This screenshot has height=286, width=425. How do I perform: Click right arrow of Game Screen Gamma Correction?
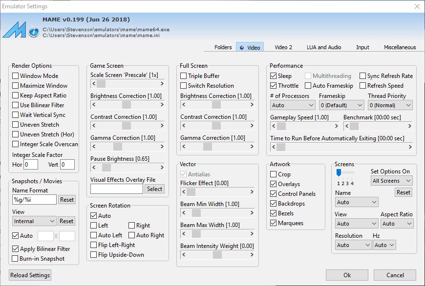coord(162,146)
